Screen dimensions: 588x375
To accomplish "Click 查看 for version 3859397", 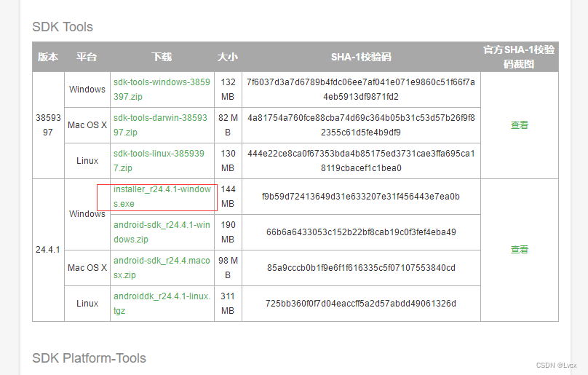I will point(520,125).
